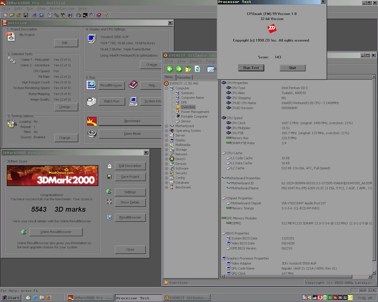Click the yellow question mark help icon
The image size is (378, 302).
point(105,15)
